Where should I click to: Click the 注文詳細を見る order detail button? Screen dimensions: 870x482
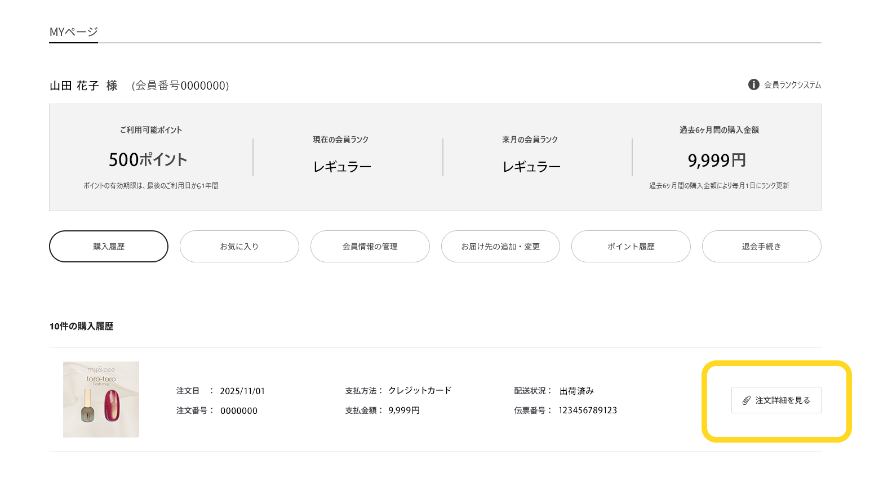776,400
